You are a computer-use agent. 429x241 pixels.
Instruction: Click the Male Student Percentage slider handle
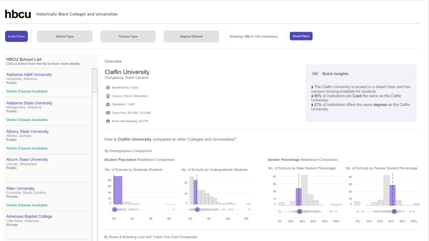(x=300, y=211)
